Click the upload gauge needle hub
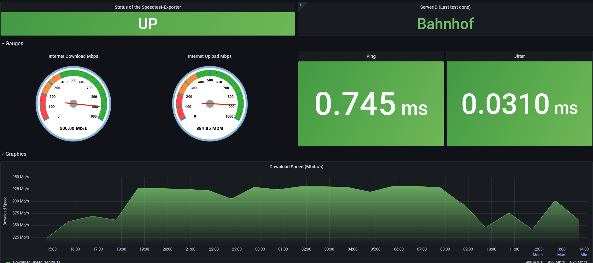 (210, 104)
